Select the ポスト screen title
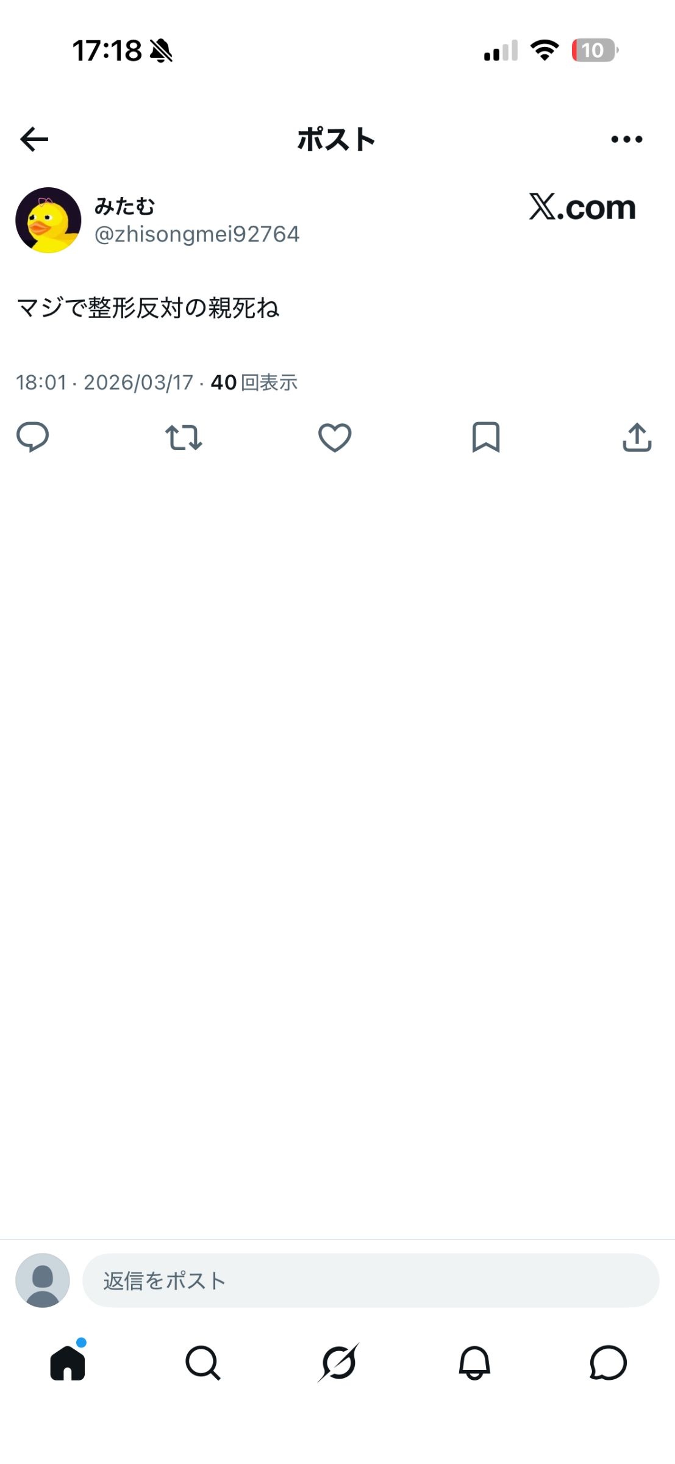 [x=337, y=139]
